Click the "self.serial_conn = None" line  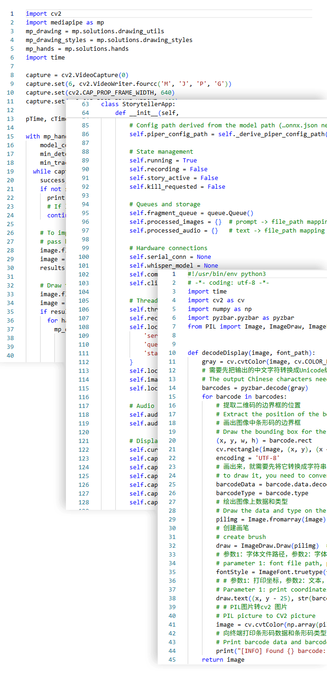coord(170,257)
